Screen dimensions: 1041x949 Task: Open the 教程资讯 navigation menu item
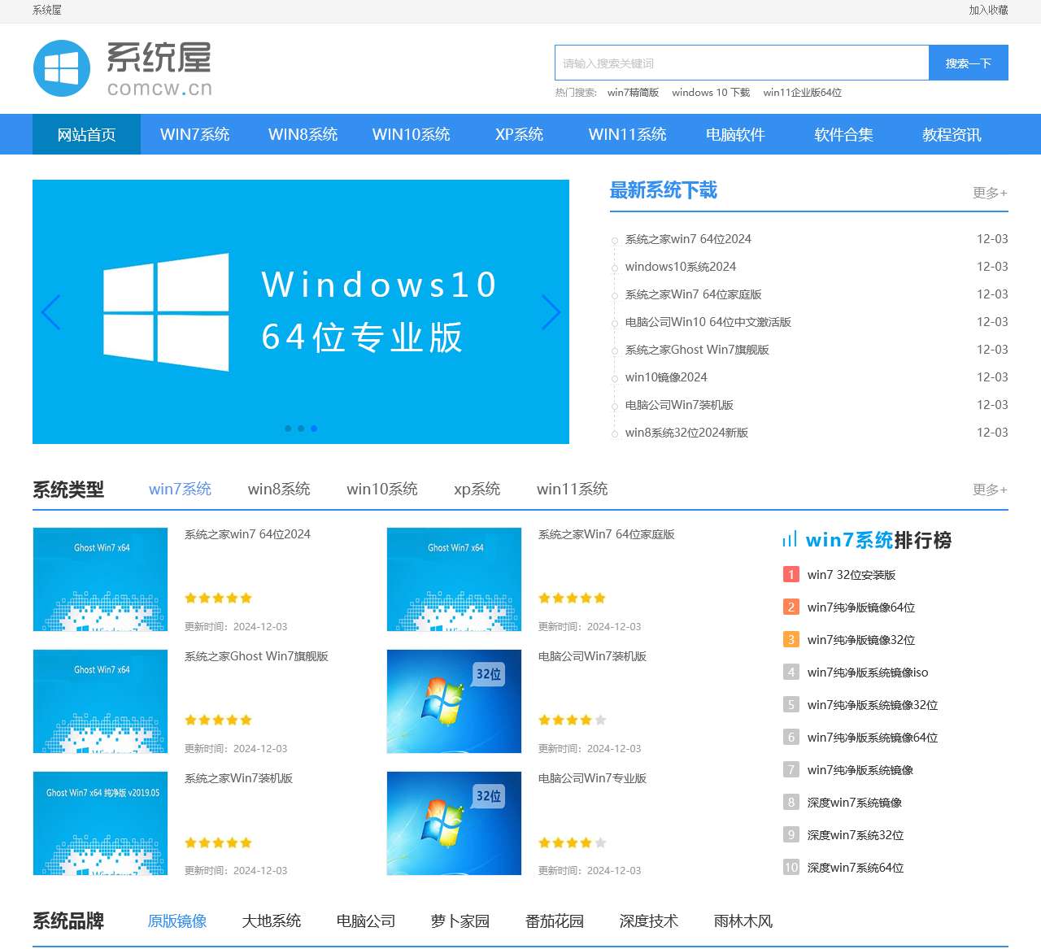point(952,134)
